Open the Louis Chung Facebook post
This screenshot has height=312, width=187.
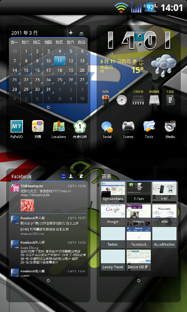tap(49, 252)
